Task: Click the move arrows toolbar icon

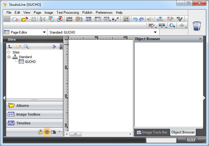Action: [x=182, y=25]
